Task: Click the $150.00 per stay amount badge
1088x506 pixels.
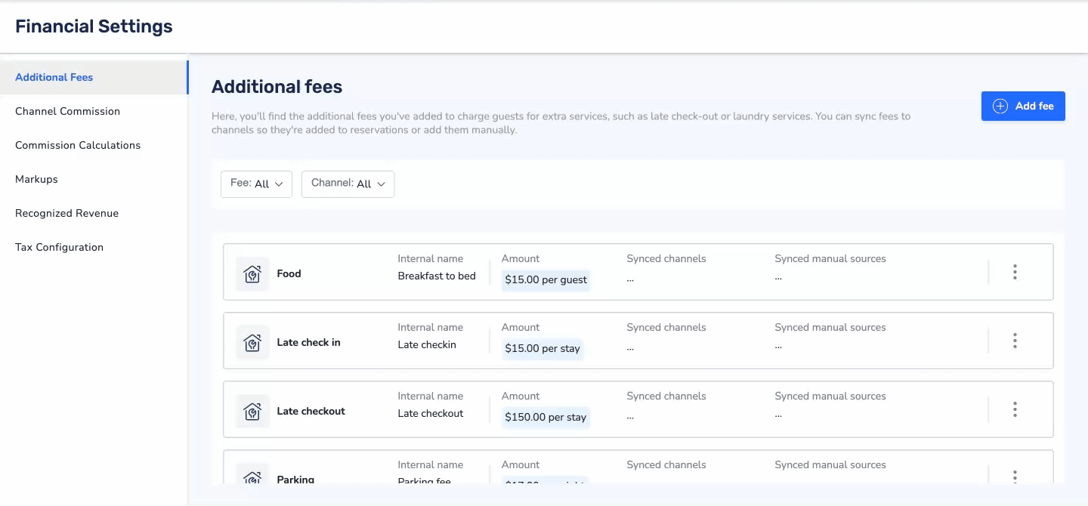Action: coord(546,418)
